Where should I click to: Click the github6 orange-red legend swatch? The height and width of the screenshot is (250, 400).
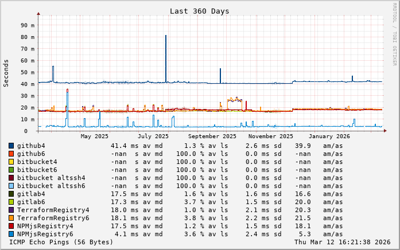point(11,154)
